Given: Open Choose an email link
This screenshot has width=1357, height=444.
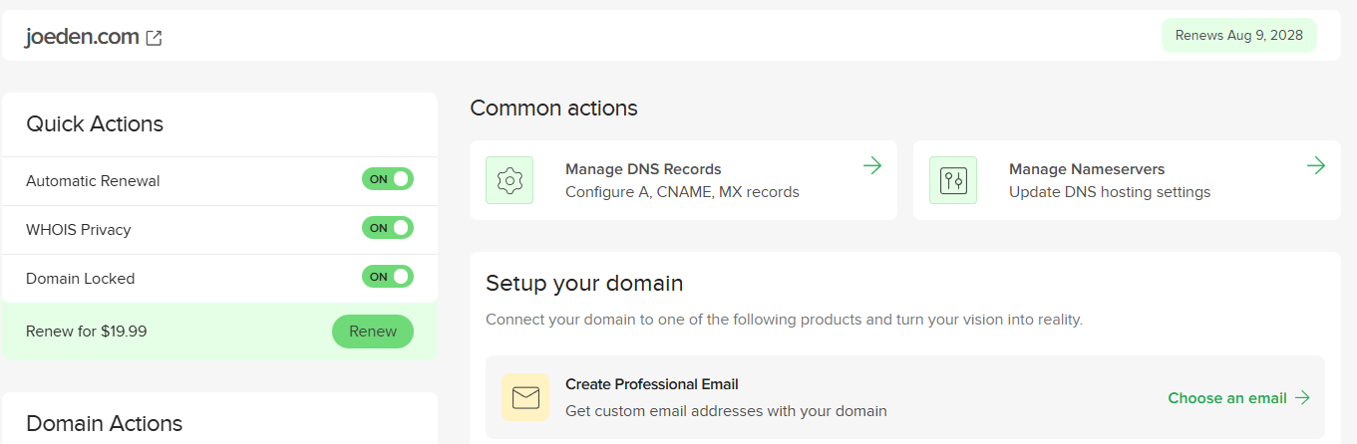Looking at the screenshot, I should pyautogui.click(x=1227, y=398).
